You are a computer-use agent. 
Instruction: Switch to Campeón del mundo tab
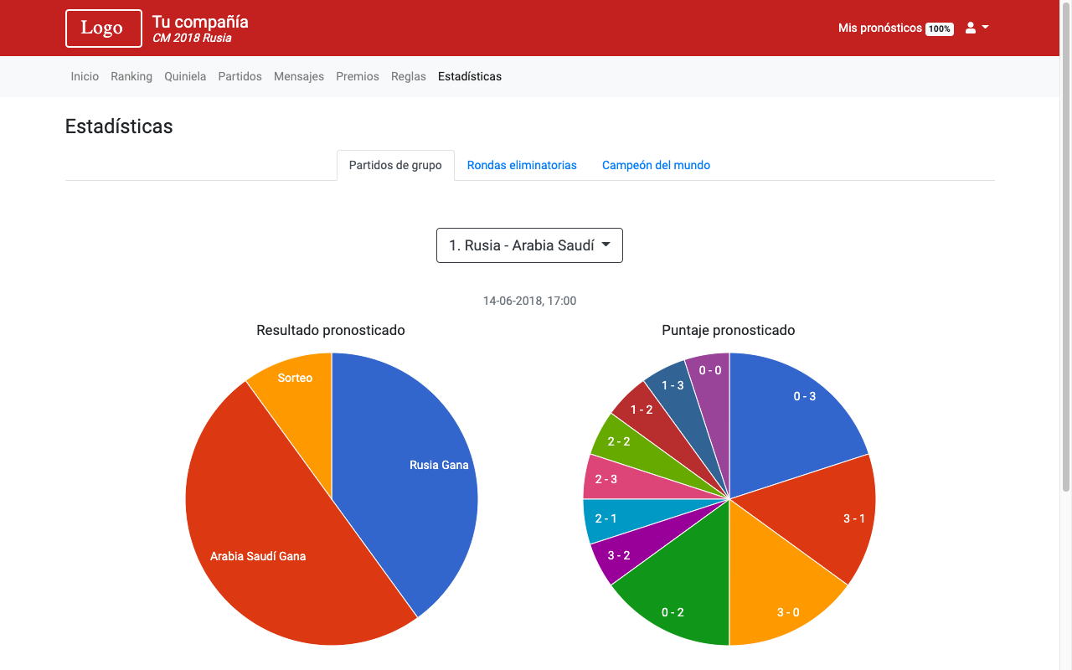click(x=656, y=165)
